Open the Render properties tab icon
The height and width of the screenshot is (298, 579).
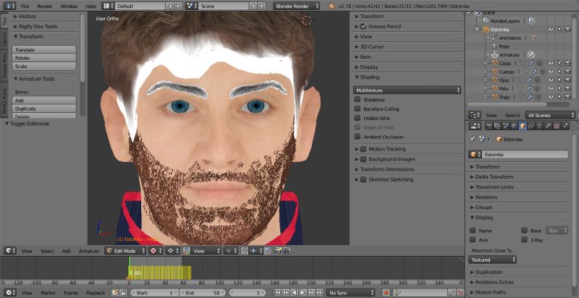point(489,126)
